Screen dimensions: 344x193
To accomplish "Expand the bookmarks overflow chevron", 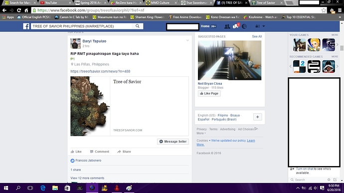I will tap(340, 17).
